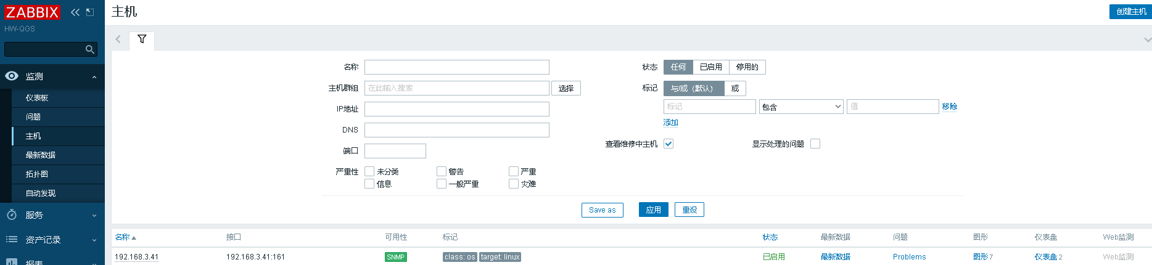
Task: Click the 应用 filter button
Action: (653, 210)
